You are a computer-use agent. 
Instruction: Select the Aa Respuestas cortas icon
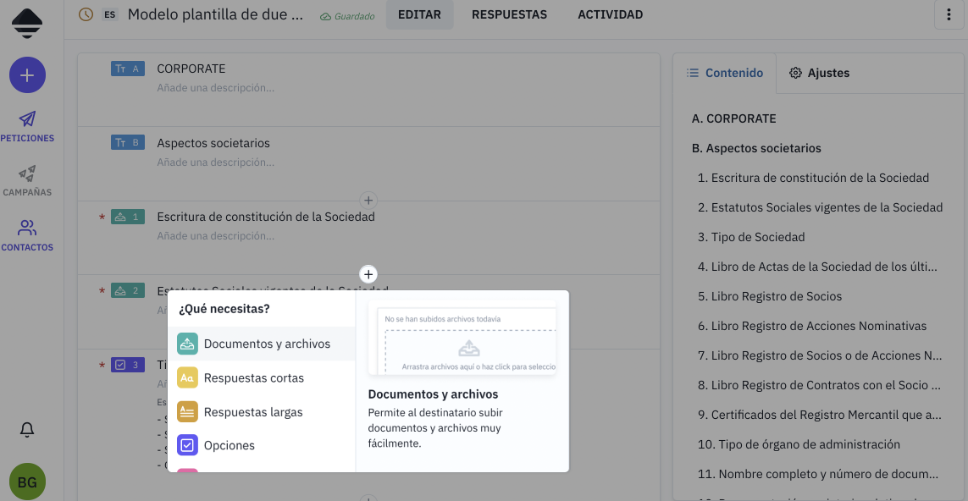[187, 377]
